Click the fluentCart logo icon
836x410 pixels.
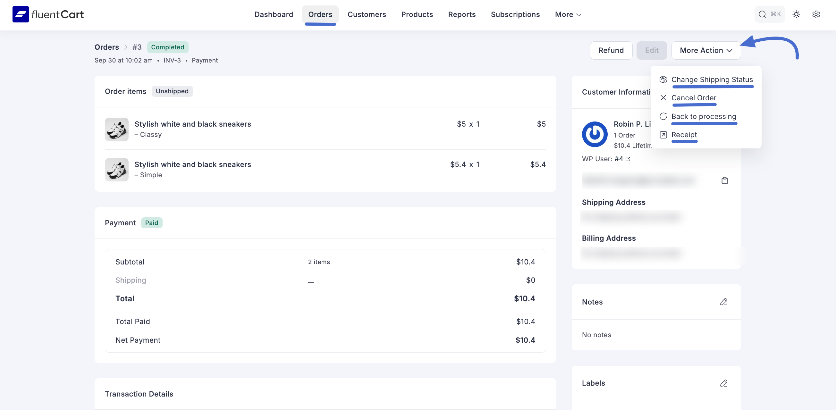21,14
